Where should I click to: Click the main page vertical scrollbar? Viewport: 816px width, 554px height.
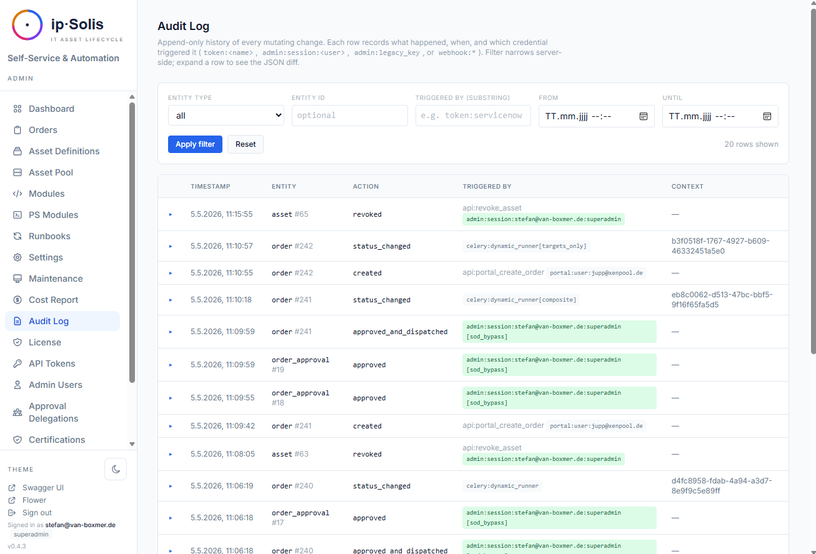point(813,181)
